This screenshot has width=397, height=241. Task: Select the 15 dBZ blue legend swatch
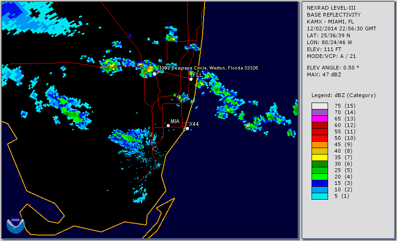tap(319, 183)
